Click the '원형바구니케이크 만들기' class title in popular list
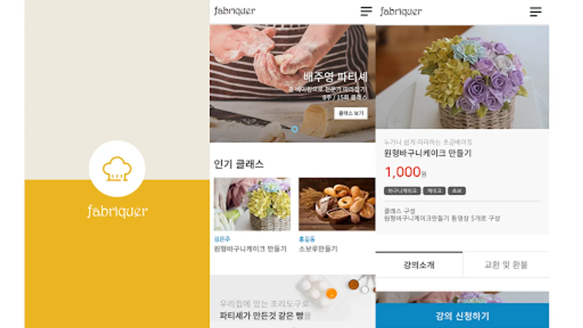The width and height of the screenshot is (583, 328). (x=250, y=249)
